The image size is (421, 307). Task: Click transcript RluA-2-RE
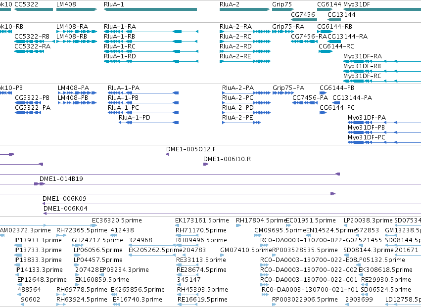tap(245, 61)
